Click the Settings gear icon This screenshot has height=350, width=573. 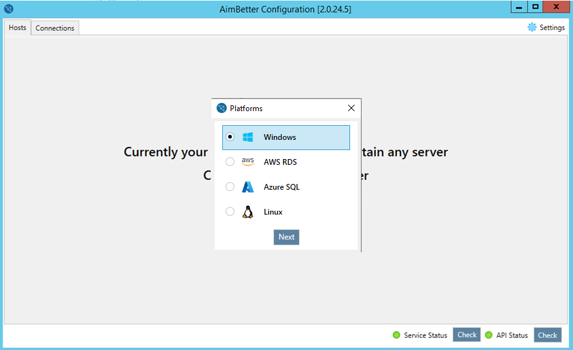(532, 27)
